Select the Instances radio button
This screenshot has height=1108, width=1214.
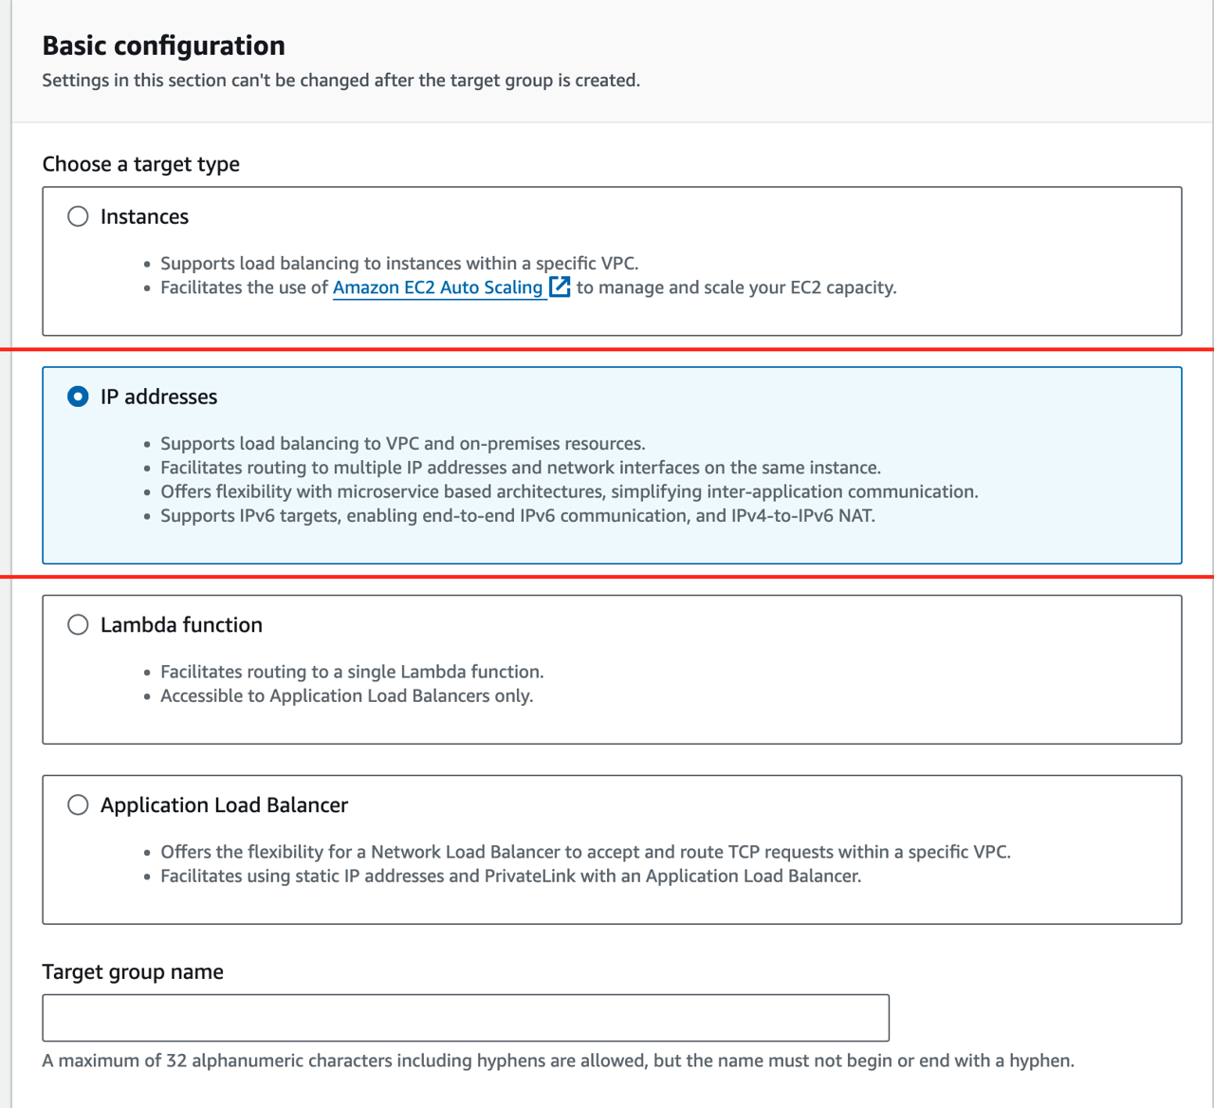[x=78, y=216]
